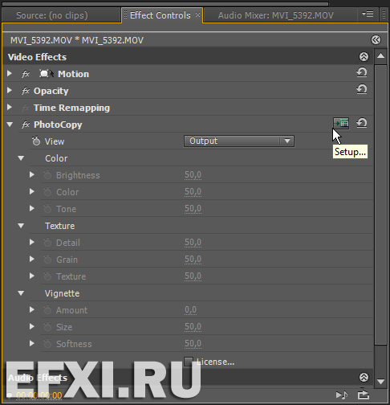Click show/hide timeline view button
This screenshot has height=405, width=390.
[x=376, y=40]
